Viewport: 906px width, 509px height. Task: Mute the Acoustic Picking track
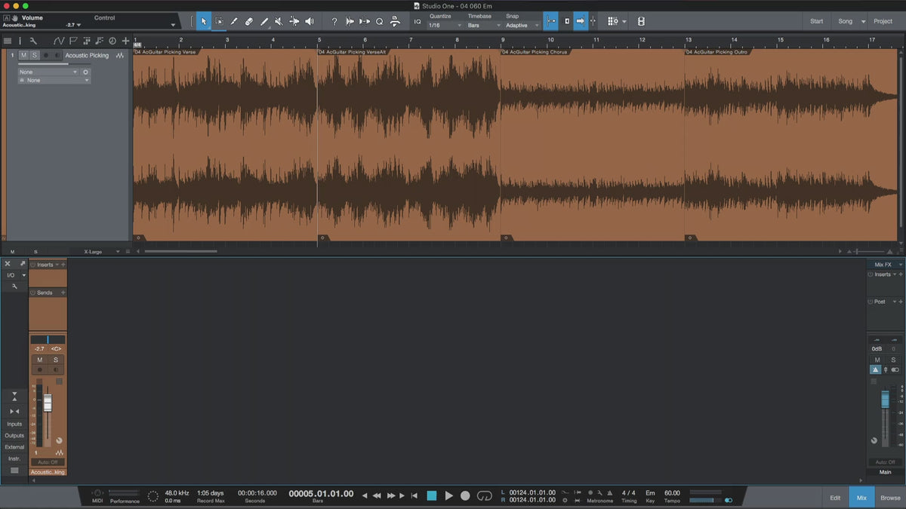tap(24, 55)
